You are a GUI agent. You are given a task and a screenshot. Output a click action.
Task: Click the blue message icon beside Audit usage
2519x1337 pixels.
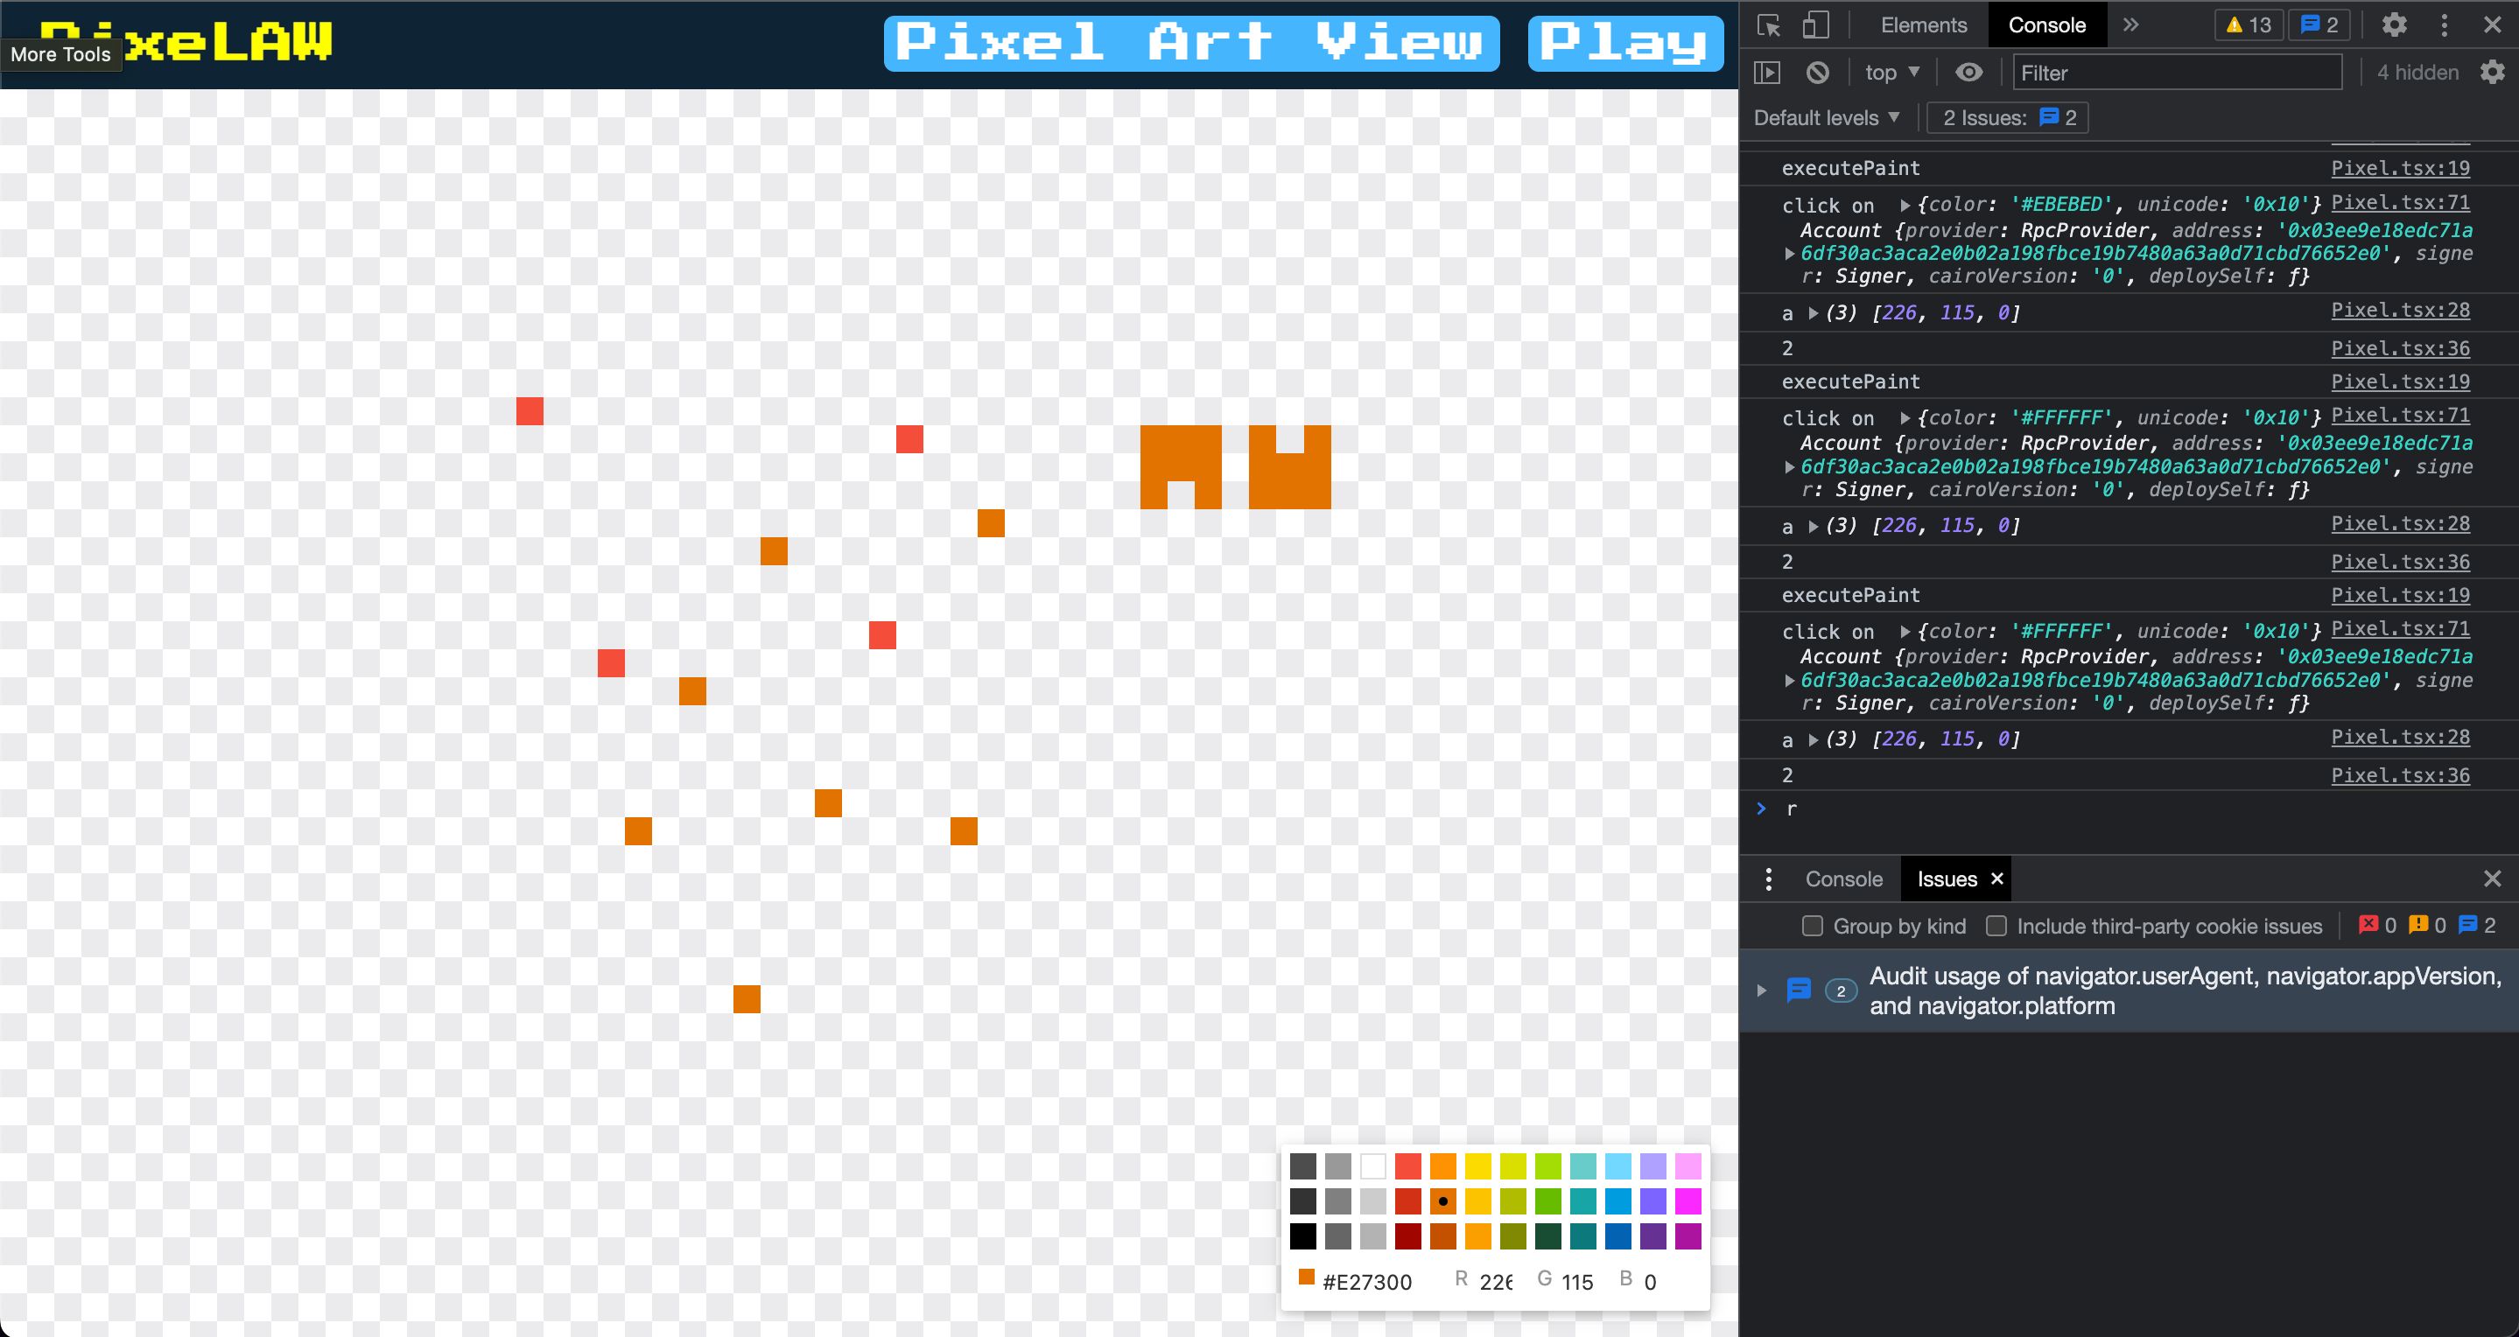tap(1799, 990)
